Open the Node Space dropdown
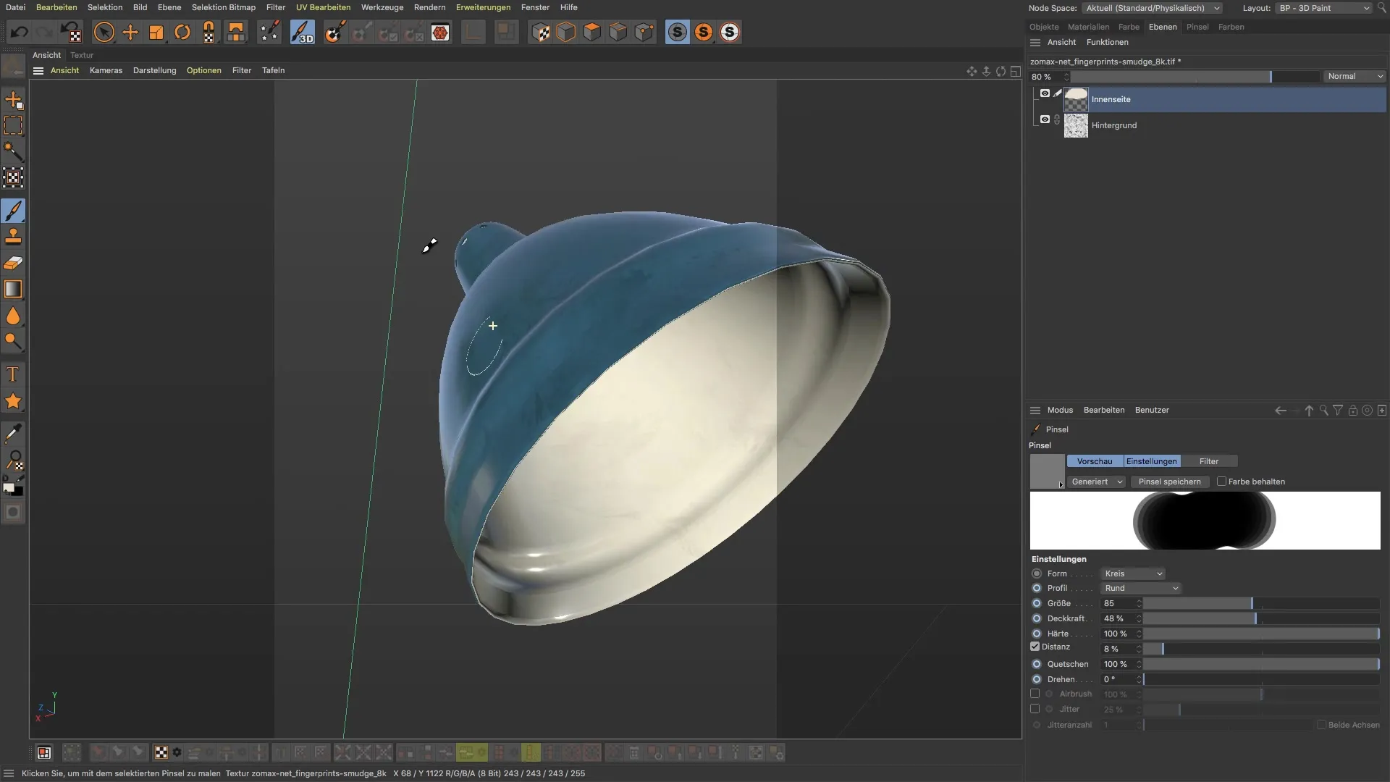1390x782 pixels. click(x=1153, y=8)
